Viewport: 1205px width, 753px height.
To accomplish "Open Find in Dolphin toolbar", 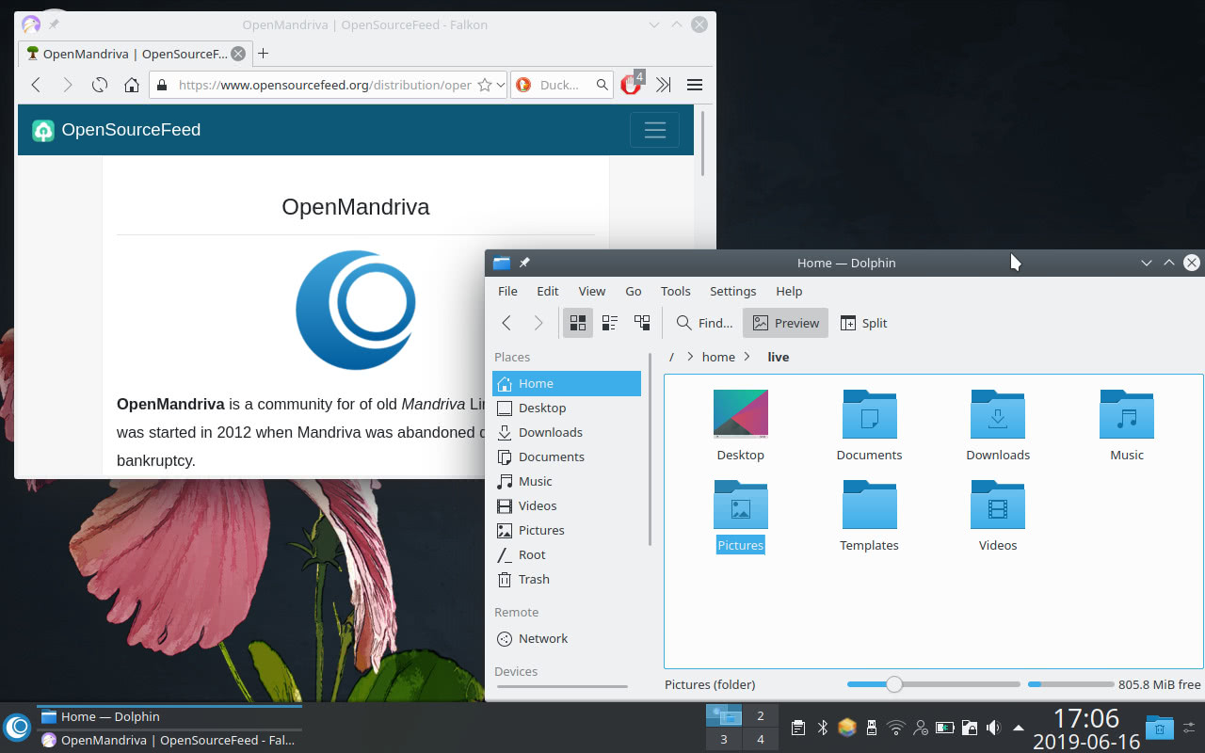I will (x=704, y=323).
